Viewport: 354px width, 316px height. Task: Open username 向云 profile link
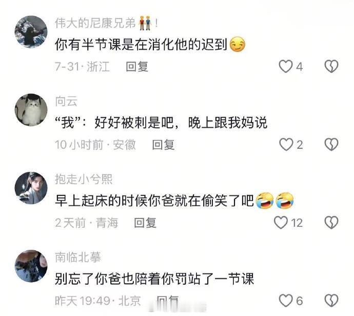point(66,101)
